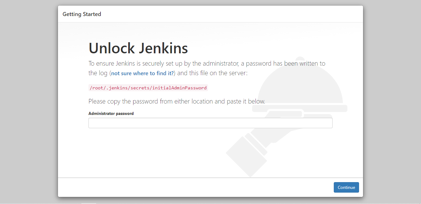The width and height of the screenshot is (421, 204).
Task: Focus the Administrator password input field
Action: tap(210, 123)
